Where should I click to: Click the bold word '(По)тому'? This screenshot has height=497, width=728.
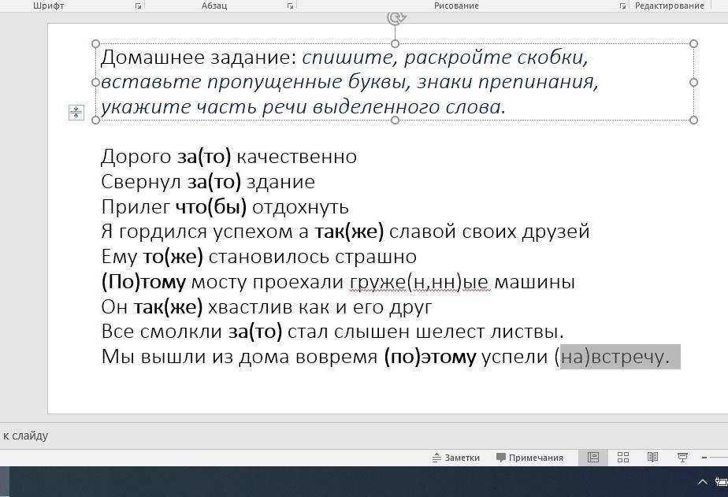point(143,282)
